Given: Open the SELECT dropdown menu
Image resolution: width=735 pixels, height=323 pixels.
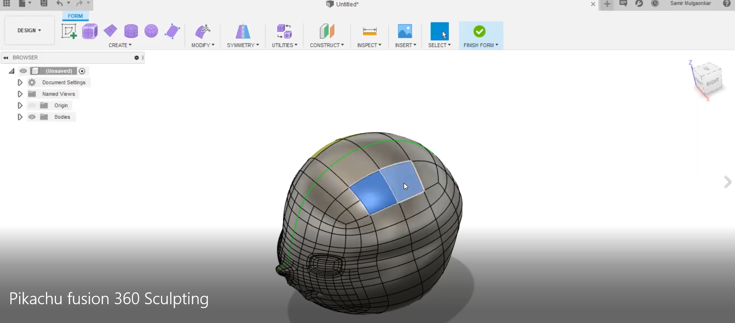Looking at the screenshot, I should [x=439, y=45].
